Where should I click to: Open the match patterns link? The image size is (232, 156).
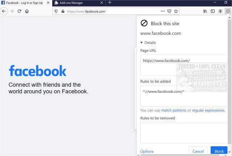(174, 110)
